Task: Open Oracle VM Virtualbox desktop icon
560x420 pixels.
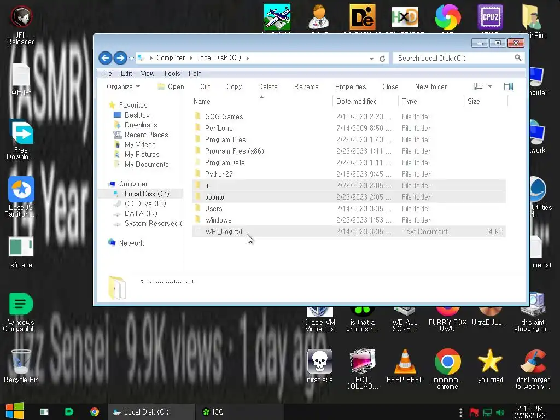Action: 319,319
